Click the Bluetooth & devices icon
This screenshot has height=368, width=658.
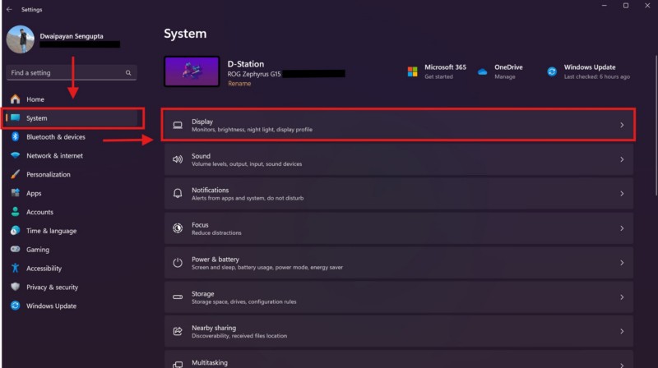pyautogui.click(x=15, y=137)
